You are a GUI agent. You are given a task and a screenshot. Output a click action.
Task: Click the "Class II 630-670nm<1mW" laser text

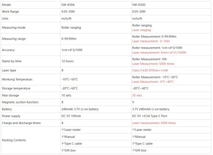(150, 70)
